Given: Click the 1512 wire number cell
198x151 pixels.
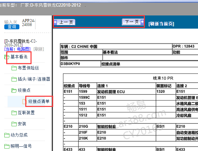Looking at the screenshot, I should 88,115.
